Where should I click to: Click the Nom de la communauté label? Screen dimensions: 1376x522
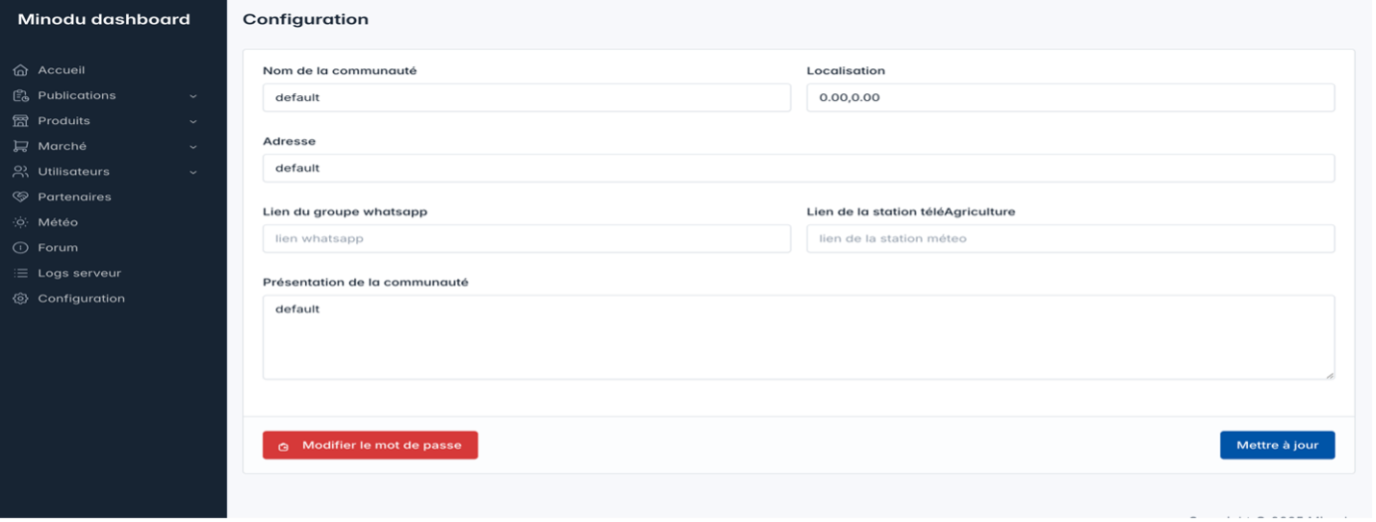(x=340, y=71)
